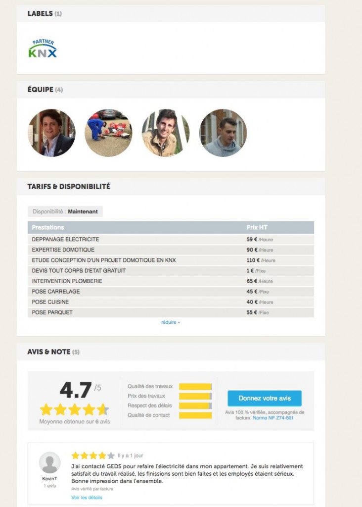Click the Disponibilité Maintenant badge
This screenshot has width=362, height=507.
click(x=65, y=212)
